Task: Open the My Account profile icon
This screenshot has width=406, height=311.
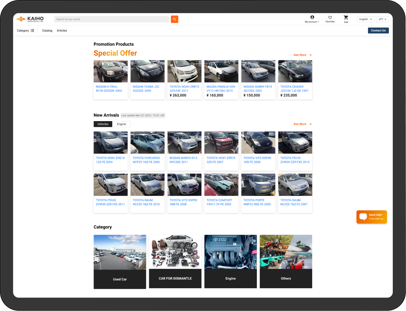Action: point(312,17)
